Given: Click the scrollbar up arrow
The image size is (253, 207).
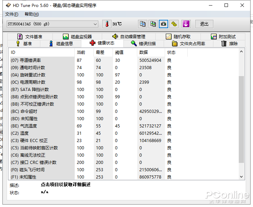Looking at the screenshot, I should pos(242,52).
